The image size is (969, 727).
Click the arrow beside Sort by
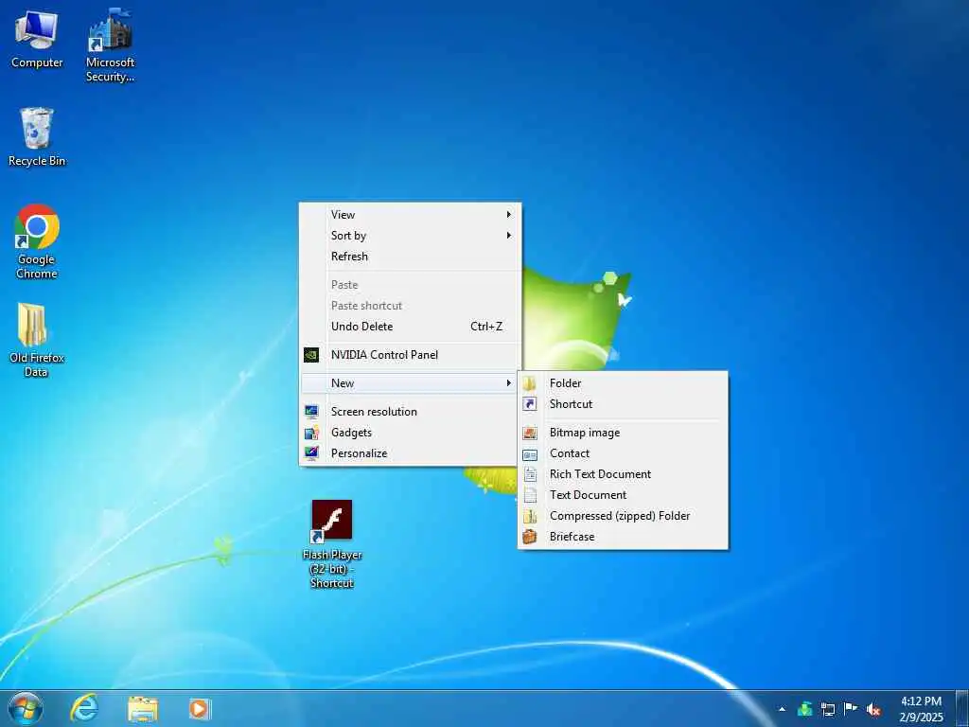(508, 236)
